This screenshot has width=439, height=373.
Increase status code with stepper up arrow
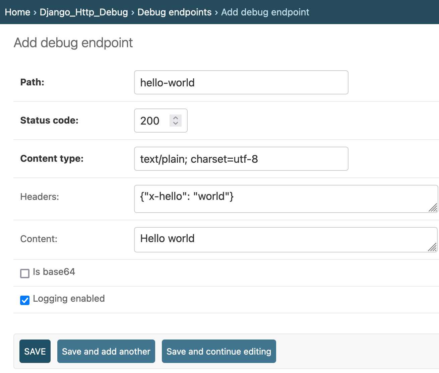point(176,118)
